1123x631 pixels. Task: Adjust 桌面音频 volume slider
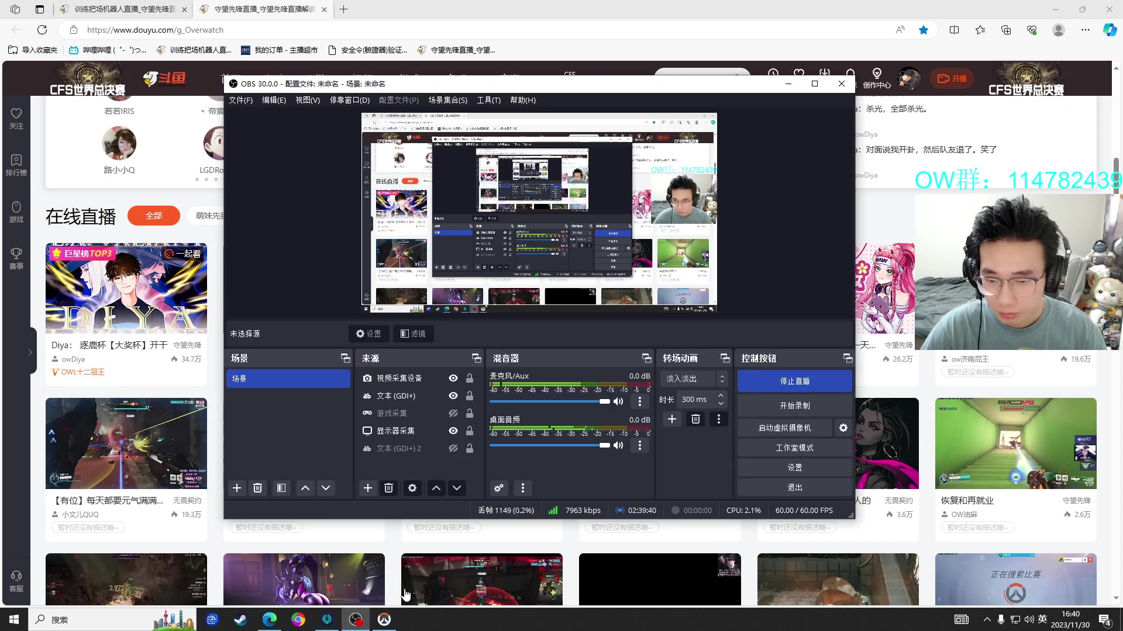click(550, 445)
